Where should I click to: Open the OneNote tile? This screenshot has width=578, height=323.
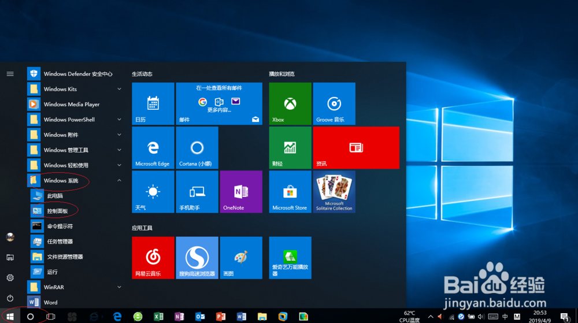click(241, 191)
